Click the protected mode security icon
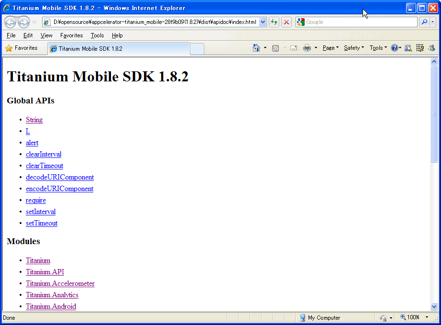Viewport: 441px width, 325px height. (383, 318)
